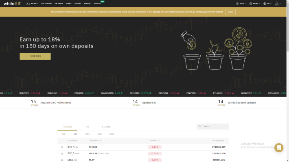Close the cookie consent banner
This screenshot has width=289, height=162.
[x=230, y=12]
